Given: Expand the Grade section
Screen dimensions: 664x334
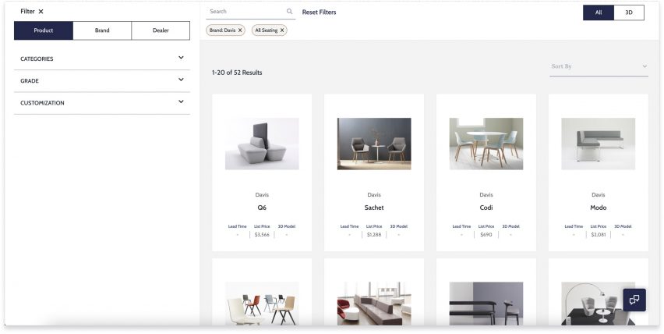Looking at the screenshot, I should [x=102, y=80].
